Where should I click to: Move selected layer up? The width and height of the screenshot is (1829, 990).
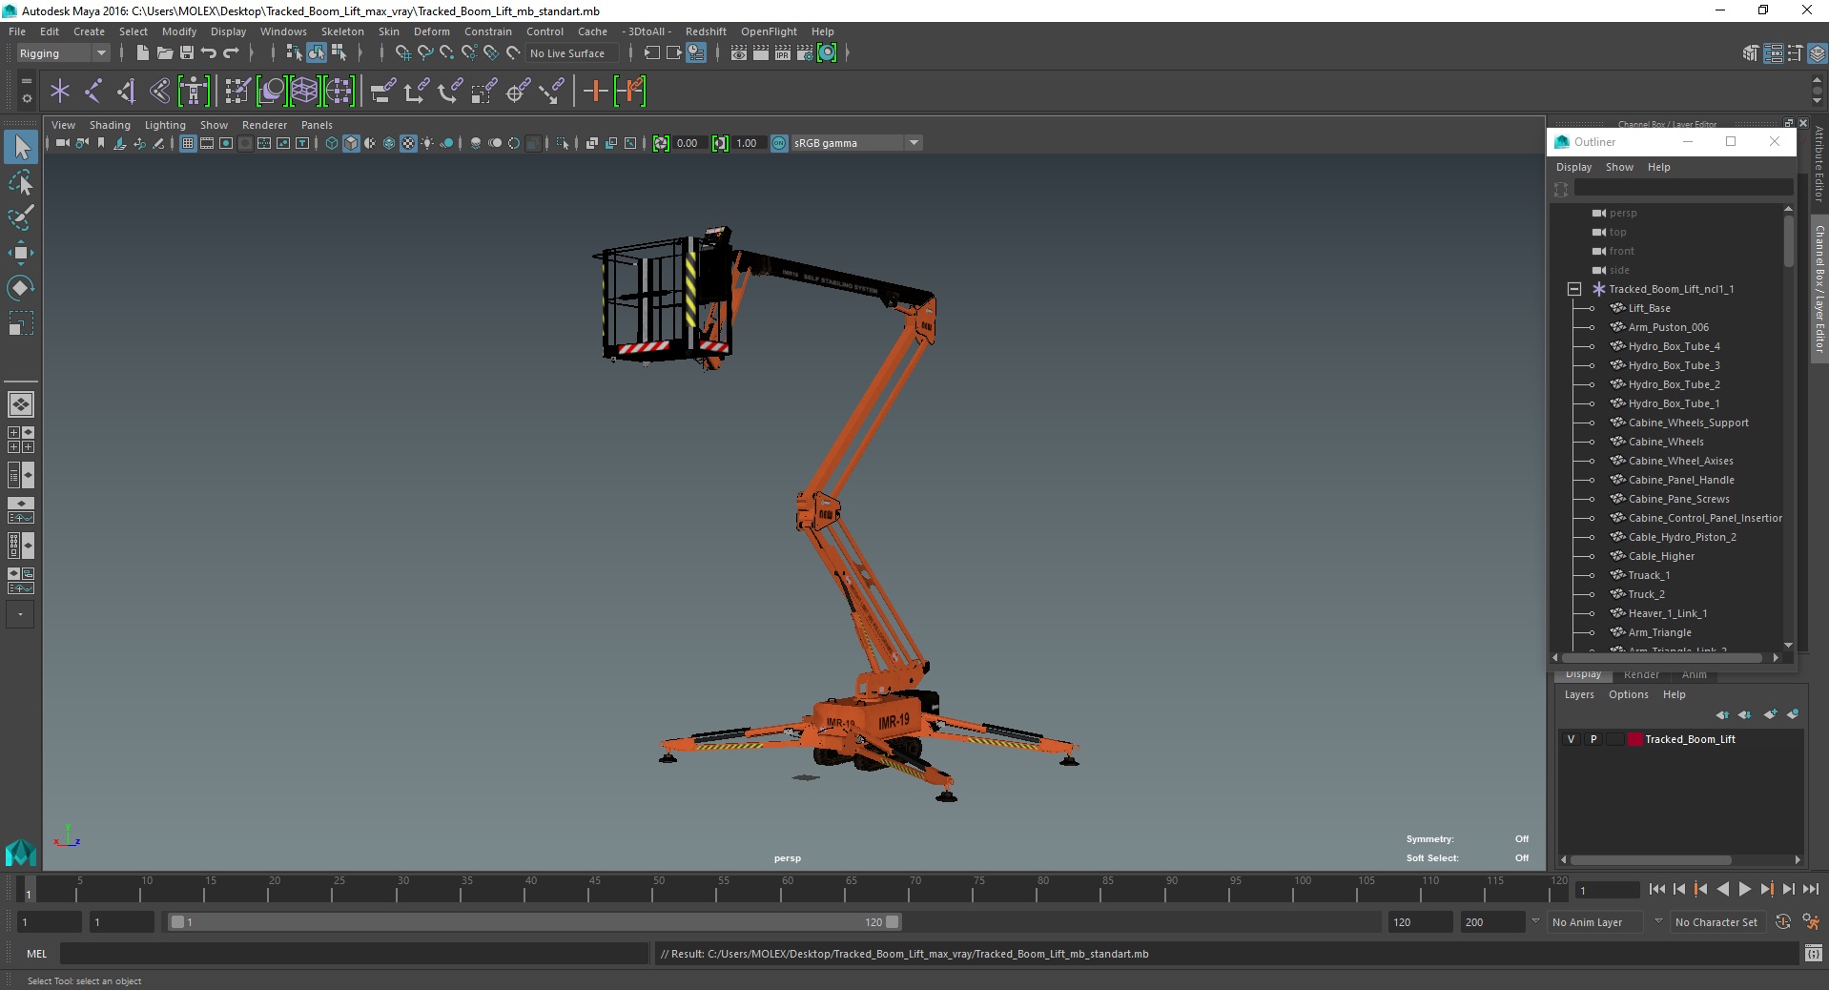1722,714
